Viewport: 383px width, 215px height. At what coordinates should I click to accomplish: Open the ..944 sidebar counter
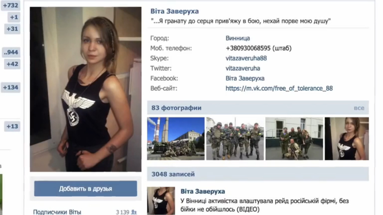pyautogui.click(x=11, y=52)
